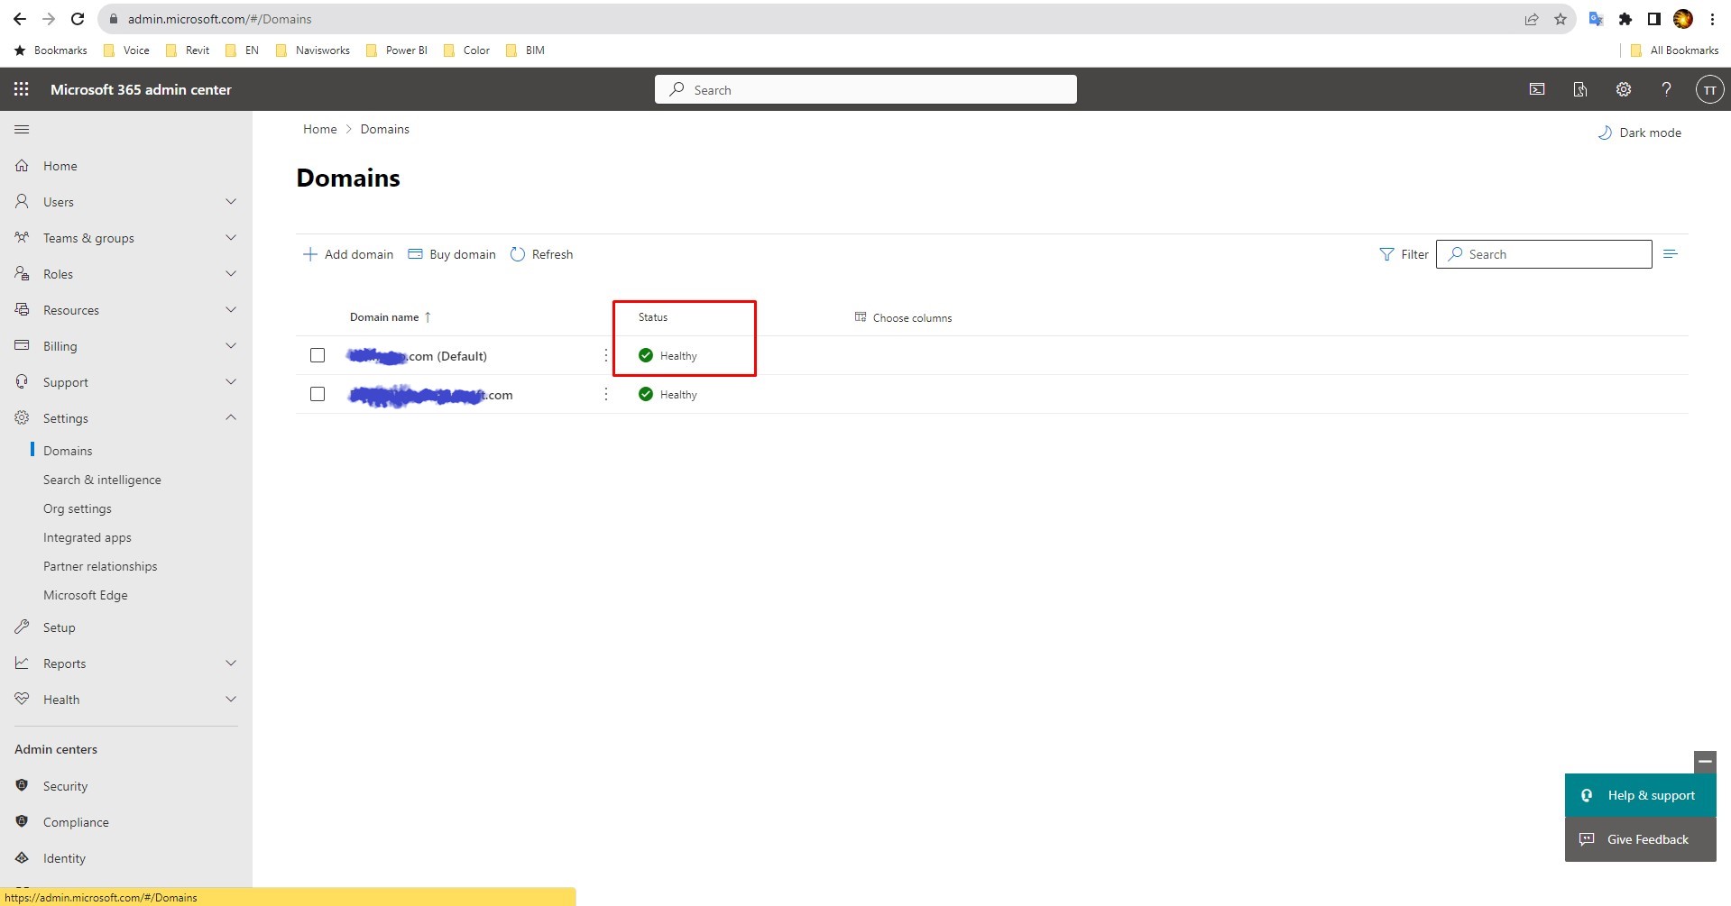Select the checkbox for the default domain row
The height and width of the screenshot is (906, 1731).
[x=317, y=355]
